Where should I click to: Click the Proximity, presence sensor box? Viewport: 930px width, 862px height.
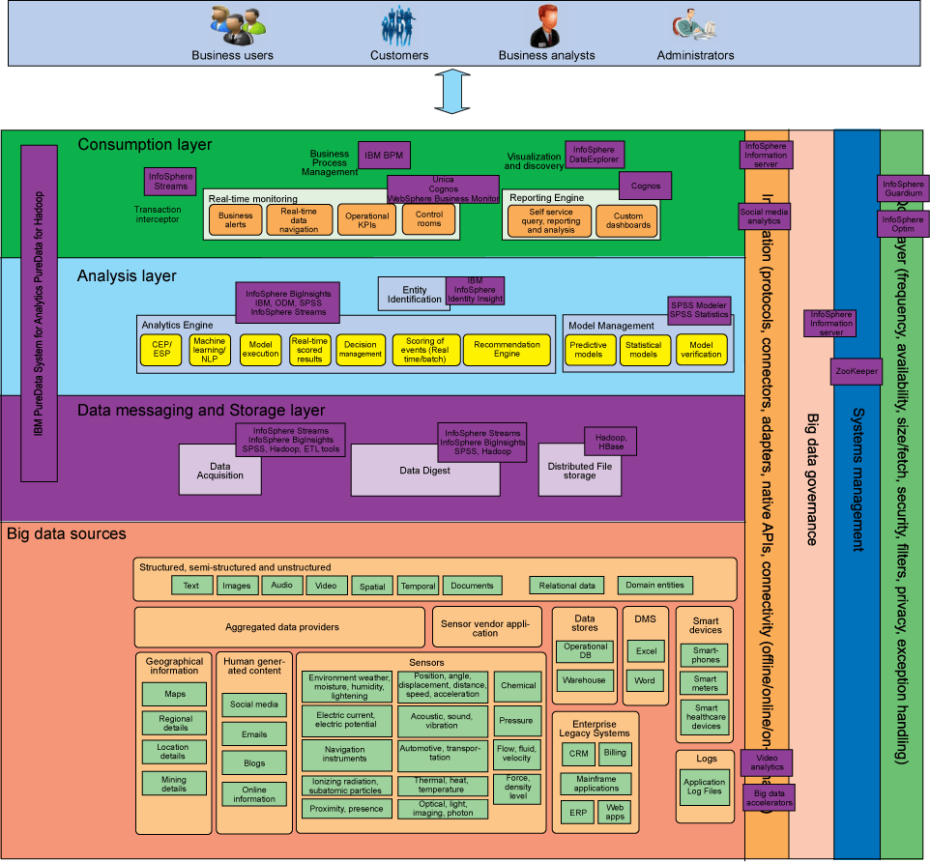click(x=347, y=809)
